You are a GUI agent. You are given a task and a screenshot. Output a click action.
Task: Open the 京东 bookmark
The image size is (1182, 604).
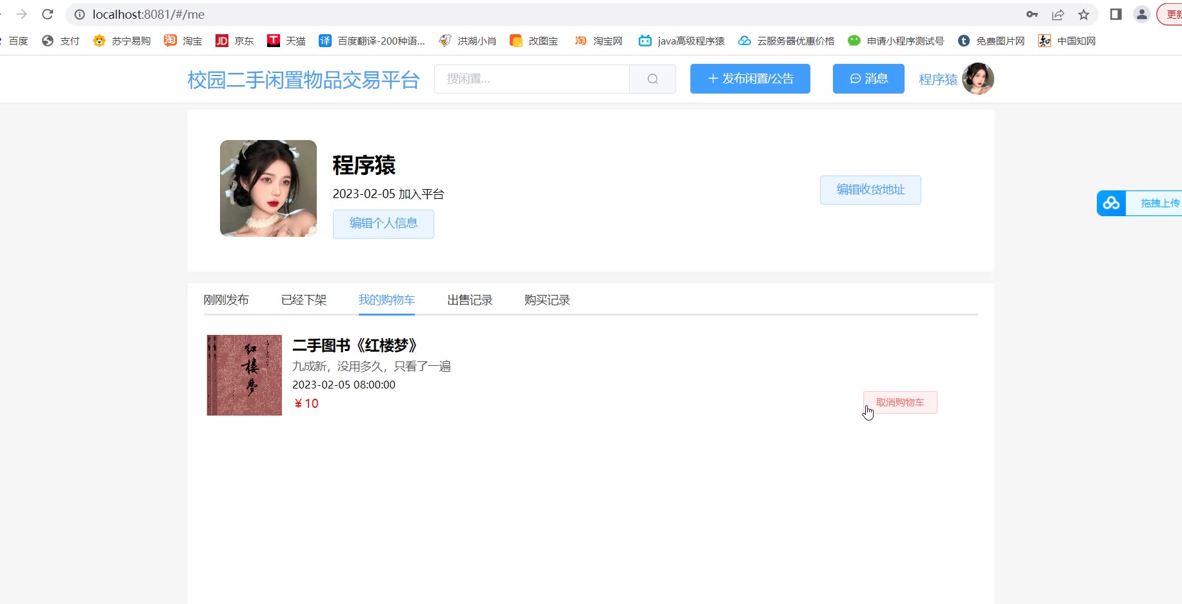click(x=235, y=41)
